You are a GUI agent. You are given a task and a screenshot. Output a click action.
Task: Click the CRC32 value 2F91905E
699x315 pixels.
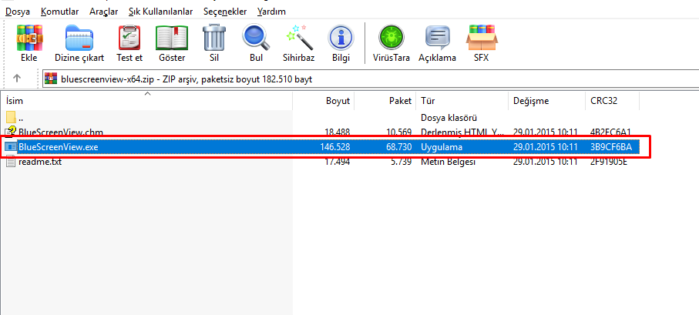pyautogui.click(x=609, y=162)
